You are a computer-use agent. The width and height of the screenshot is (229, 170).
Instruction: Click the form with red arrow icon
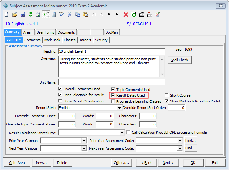(150, 14)
